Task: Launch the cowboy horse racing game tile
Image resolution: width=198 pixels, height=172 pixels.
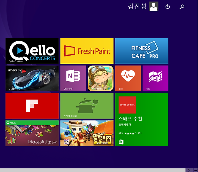Action: point(87,133)
